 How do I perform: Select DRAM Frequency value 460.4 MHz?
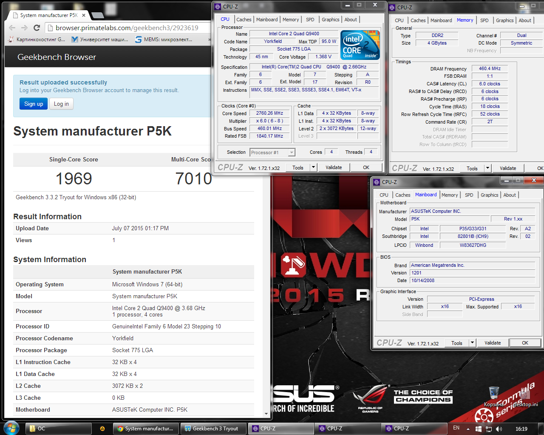point(490,68)
